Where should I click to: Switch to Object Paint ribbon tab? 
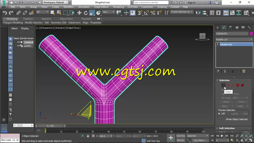[x=66, y=19]
